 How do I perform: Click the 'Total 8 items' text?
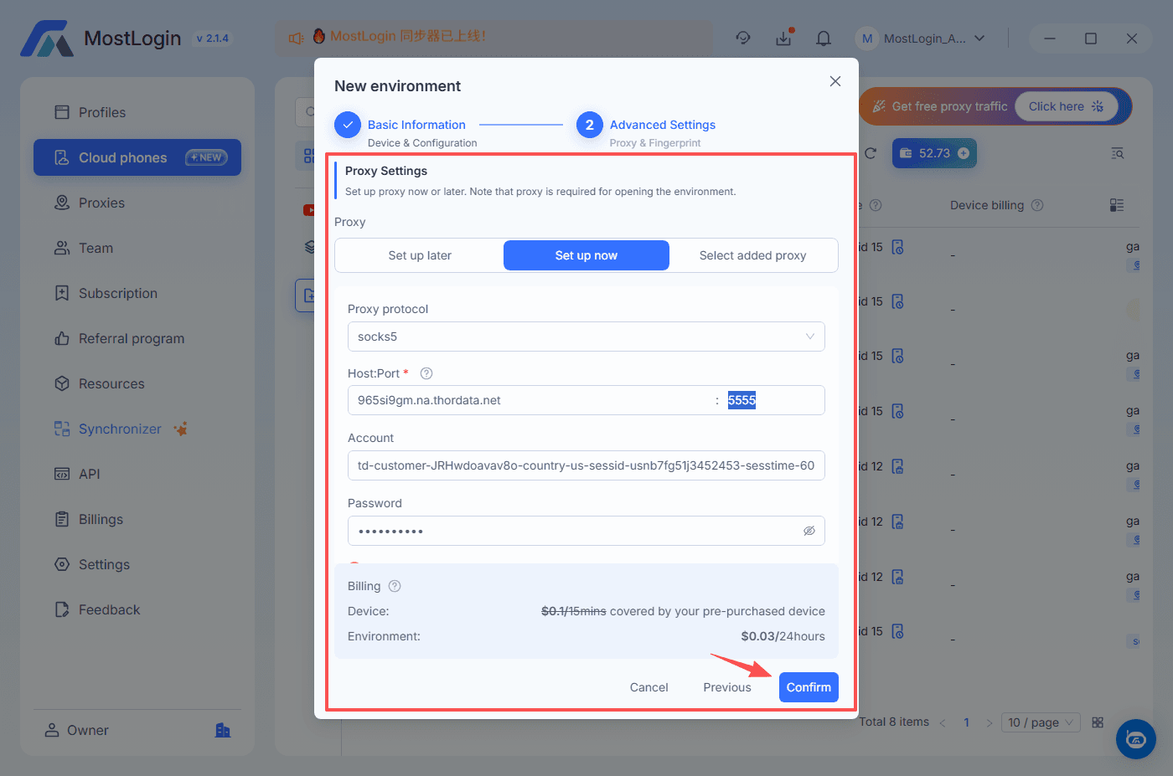(x=894, y=722)
